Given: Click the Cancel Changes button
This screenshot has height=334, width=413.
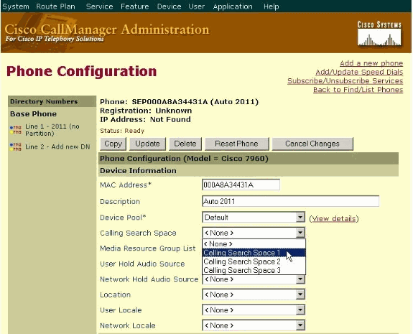Looking at the screenshot, I should [312, 144].
